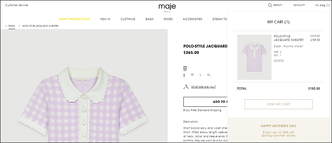
Task: Go to Shoes category
Action: 168,19
